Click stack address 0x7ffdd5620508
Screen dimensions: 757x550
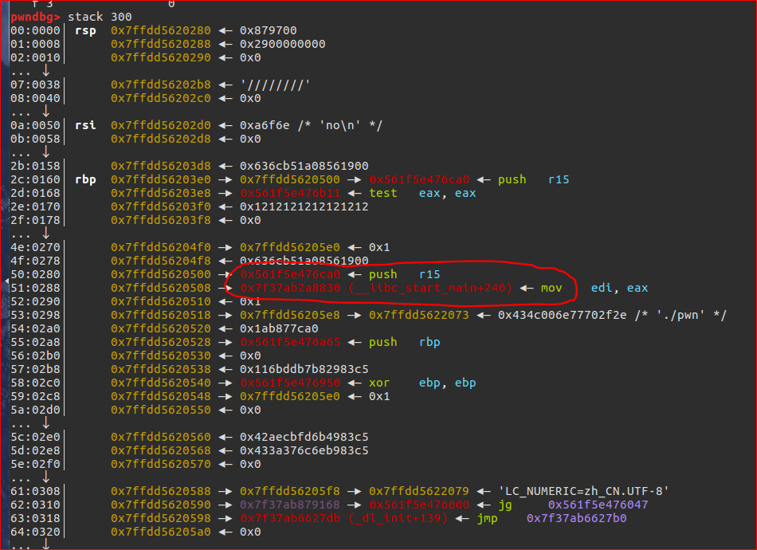tap(161, 288)
